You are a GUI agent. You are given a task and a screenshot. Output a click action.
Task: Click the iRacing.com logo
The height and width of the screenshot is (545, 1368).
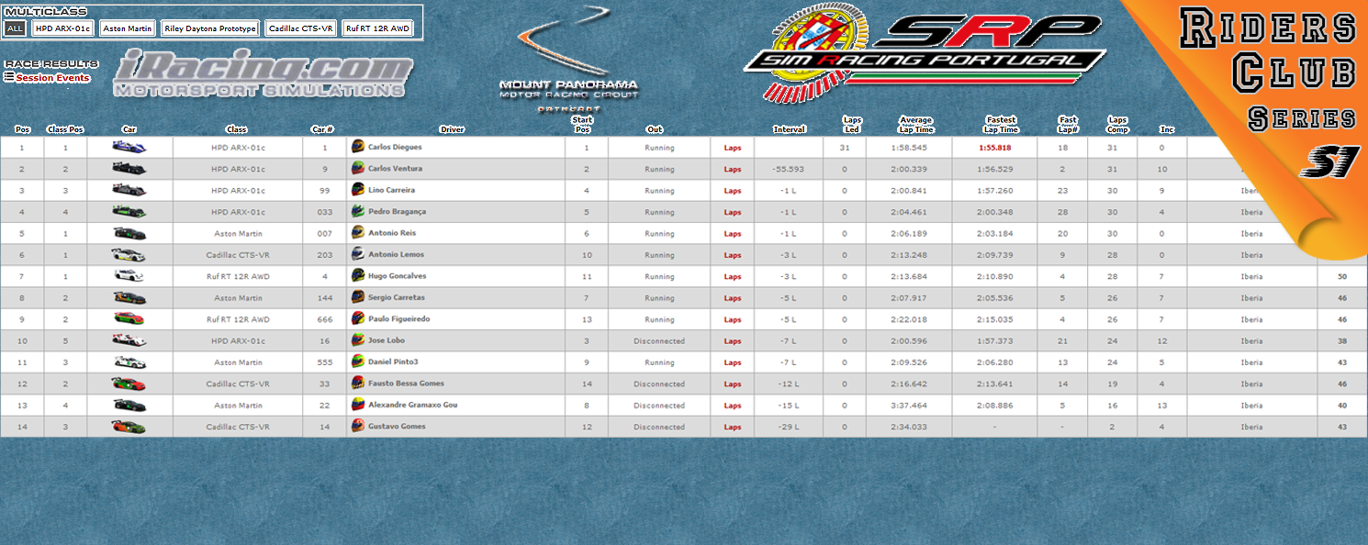coord(264,72)
